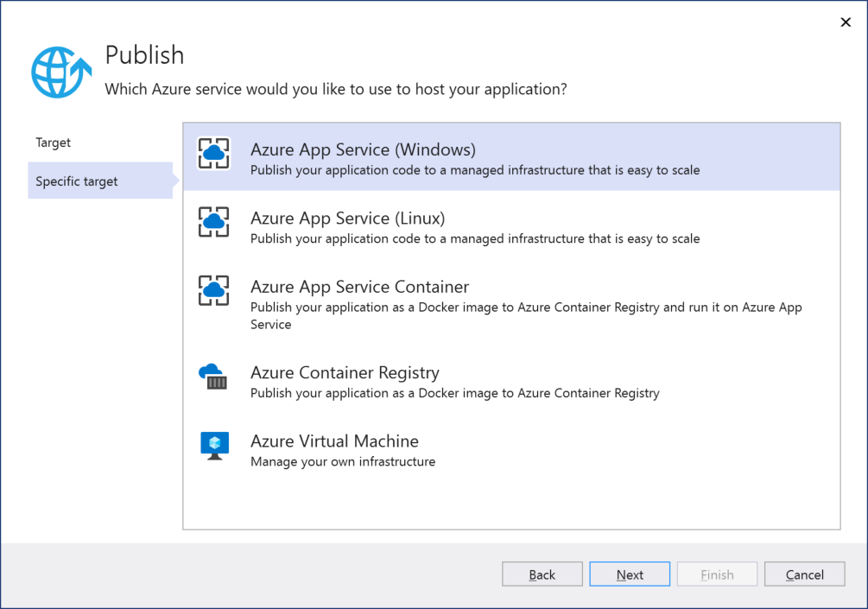Click the Next button
This screenshot has width=868, height=609.
[629, 574]
